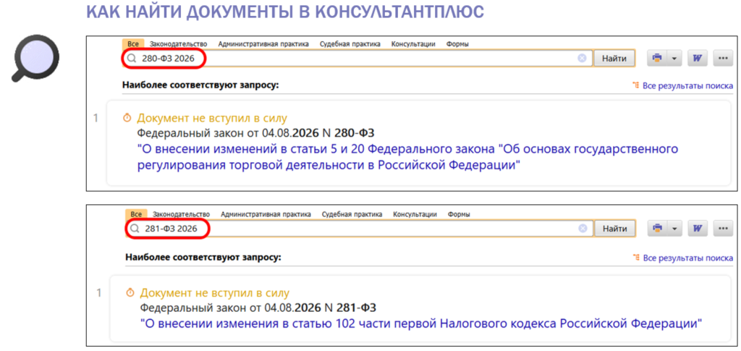Open Административная практика tab in the 280-ФЗ panel

pyautogui.click(x=263, y=44)
